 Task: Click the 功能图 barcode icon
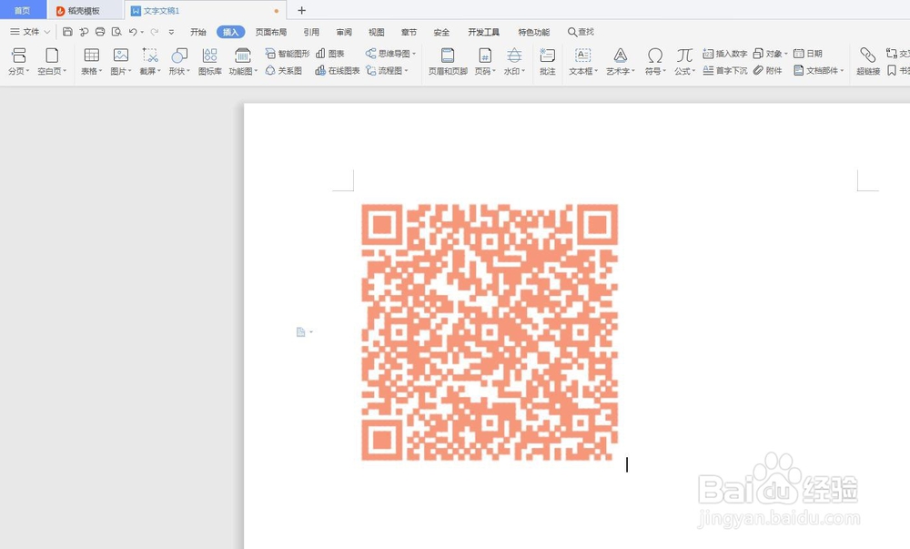243,56
